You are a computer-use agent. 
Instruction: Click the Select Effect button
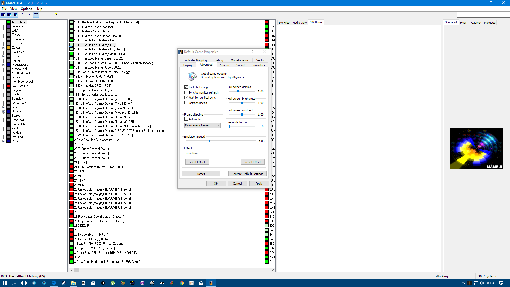pos(197,162)
